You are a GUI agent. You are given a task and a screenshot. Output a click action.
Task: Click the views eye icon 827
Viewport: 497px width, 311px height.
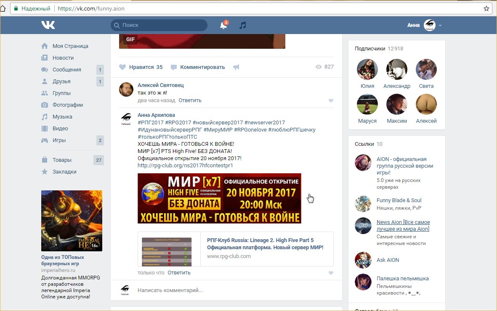coord(319,67)
